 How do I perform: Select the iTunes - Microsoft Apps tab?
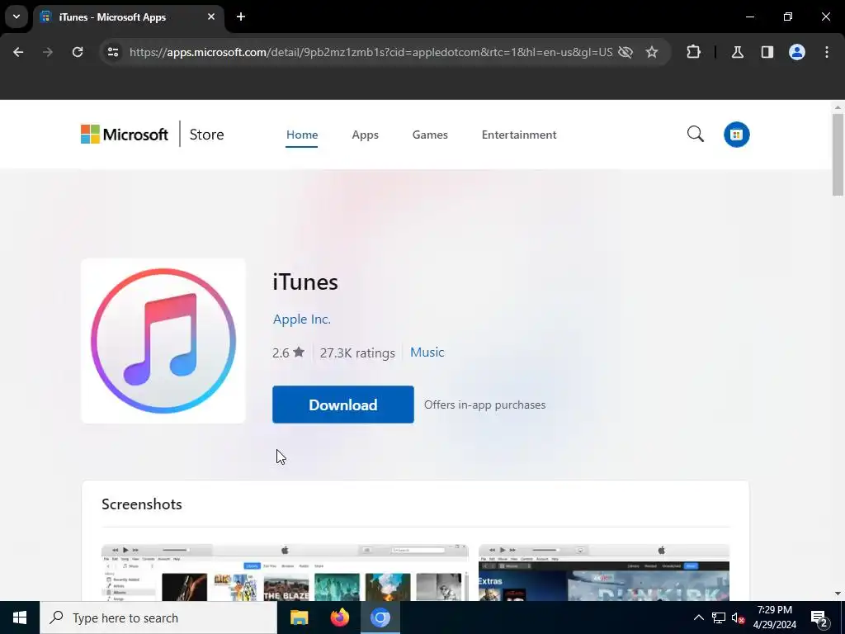[129, 17]
